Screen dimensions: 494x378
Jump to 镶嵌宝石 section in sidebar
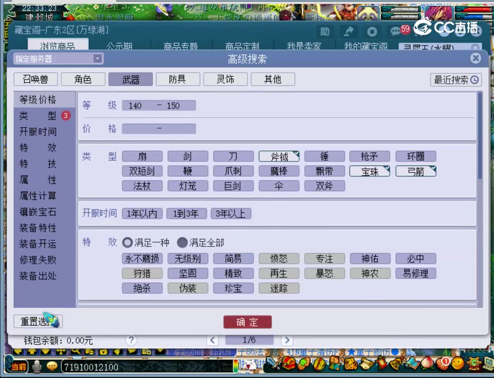coord(44,212)
